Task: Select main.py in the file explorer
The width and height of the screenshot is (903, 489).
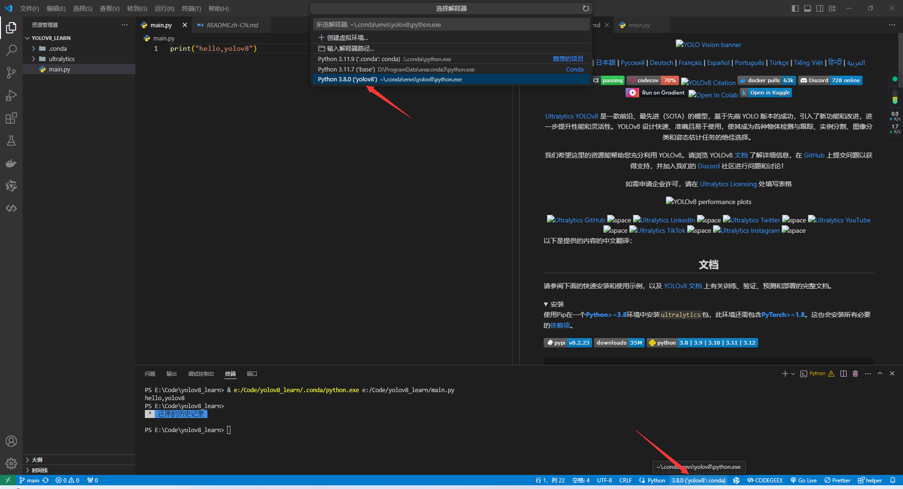Action: [x=79, y=69]
